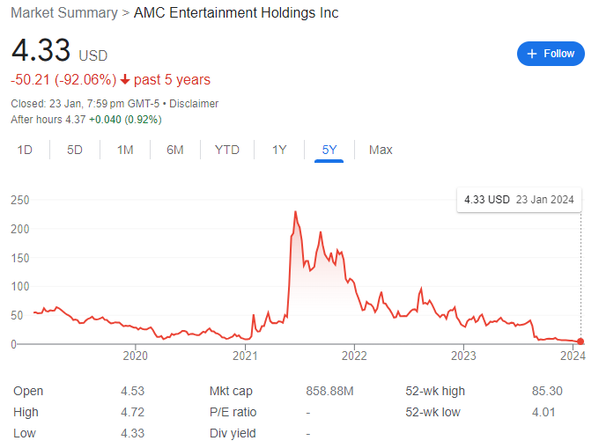Open the Max time range tab
Screen dimensions: 599x448
pos(381,150)
